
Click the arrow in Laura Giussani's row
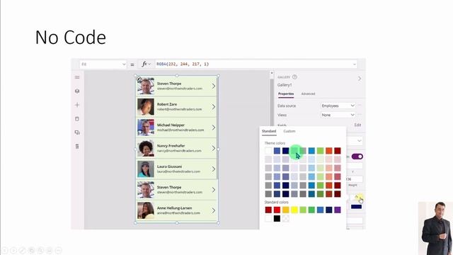(x=214, y=169)
